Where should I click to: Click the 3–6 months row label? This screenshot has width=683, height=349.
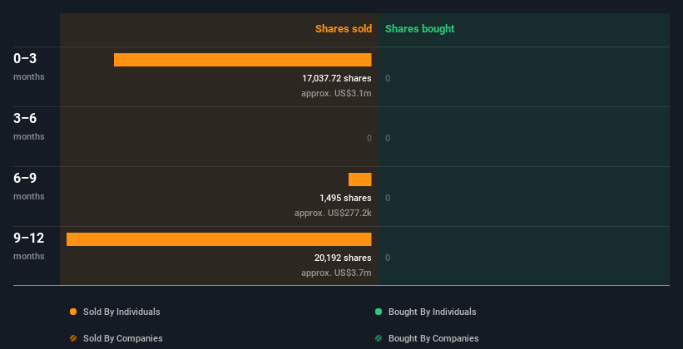[29, 126]
